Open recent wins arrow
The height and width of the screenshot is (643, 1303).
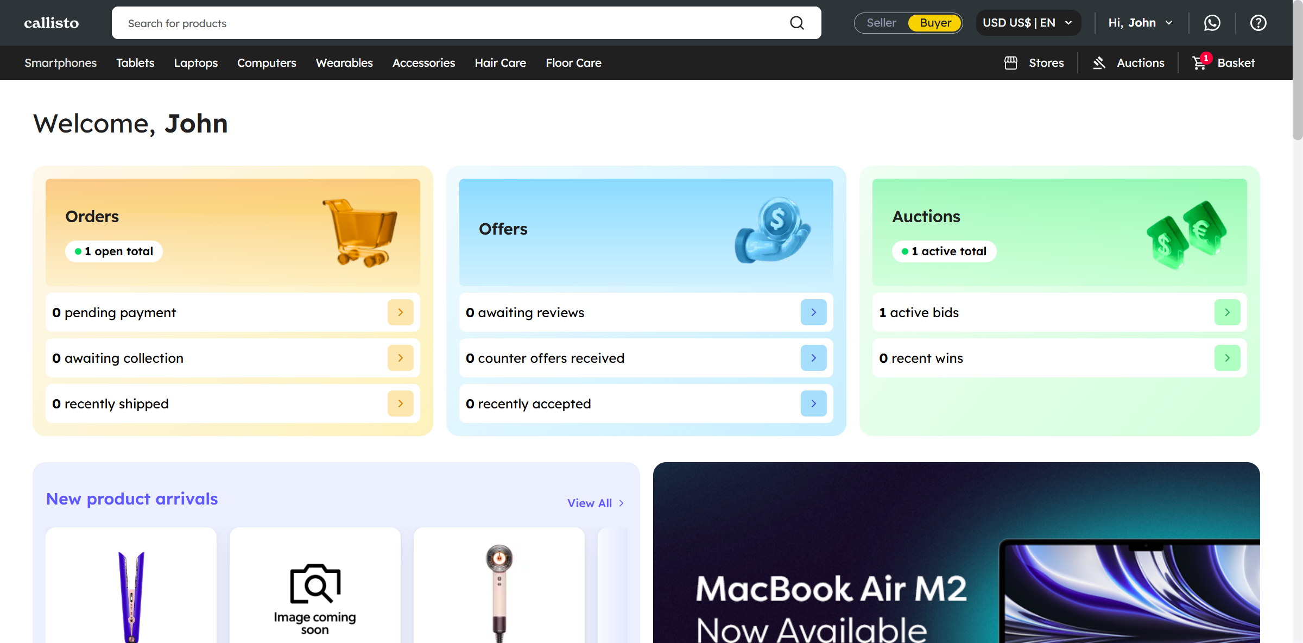pyautogui.click(x=1228, y=358)
